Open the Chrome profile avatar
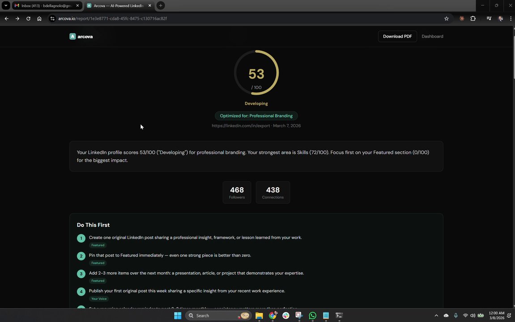The height and width of the screenshot is (322, 515). click(x=500, y=19)
